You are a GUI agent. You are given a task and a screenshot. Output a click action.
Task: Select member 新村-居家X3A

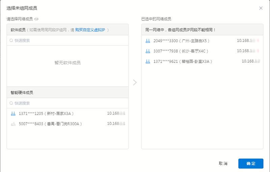click(68, 113)
